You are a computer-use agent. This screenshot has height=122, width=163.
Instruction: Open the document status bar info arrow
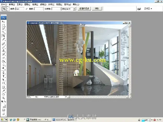click(x=66, y=97)
